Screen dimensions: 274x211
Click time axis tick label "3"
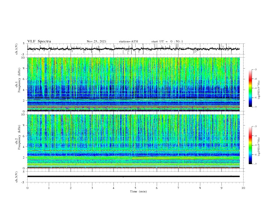tap(92, 188)
